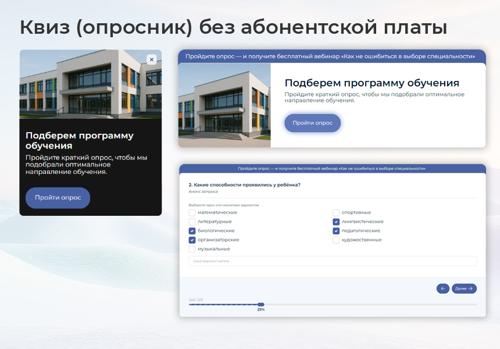Disable the педагогические selection
The width and height of the screenshot is (500, 349).
[x=335, y=231]
